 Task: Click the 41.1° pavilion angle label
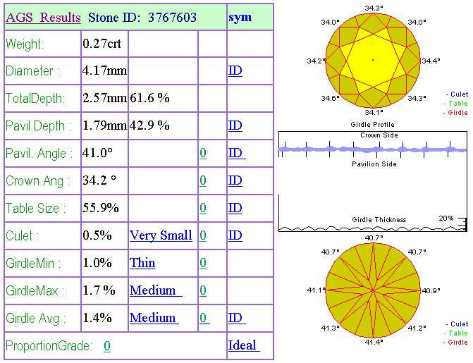[316, 290]
